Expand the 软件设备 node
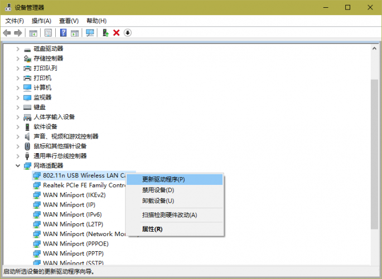 (x=18, y=127)
